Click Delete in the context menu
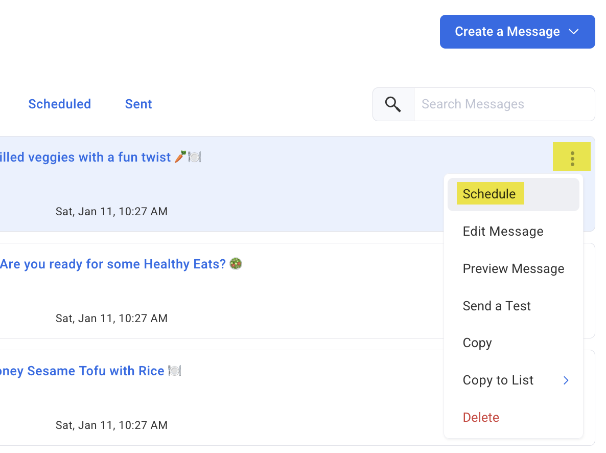Viewport: 606px width, 453px height. pos(481,417)
